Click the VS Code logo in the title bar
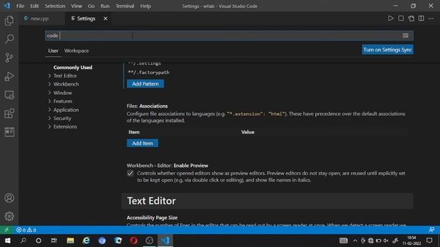The width and height of the screenshot is (440, 247). (x=7, y=5)
